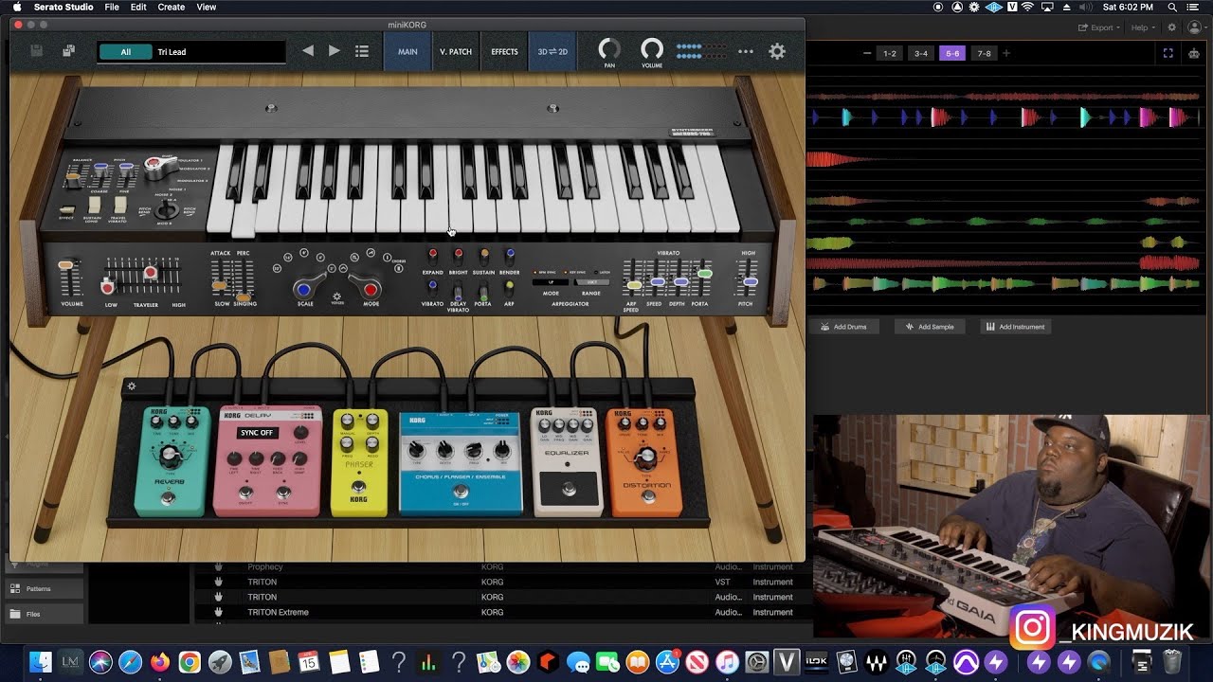Toggle the Sustain Long switch
Screen dimensions: 1213x682
coord(94,205)
